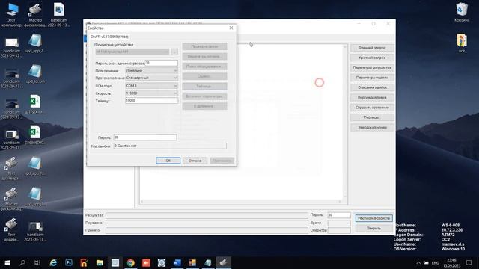Click the Оператор field
Screen dimensions: 479x269
pos(339,231)
